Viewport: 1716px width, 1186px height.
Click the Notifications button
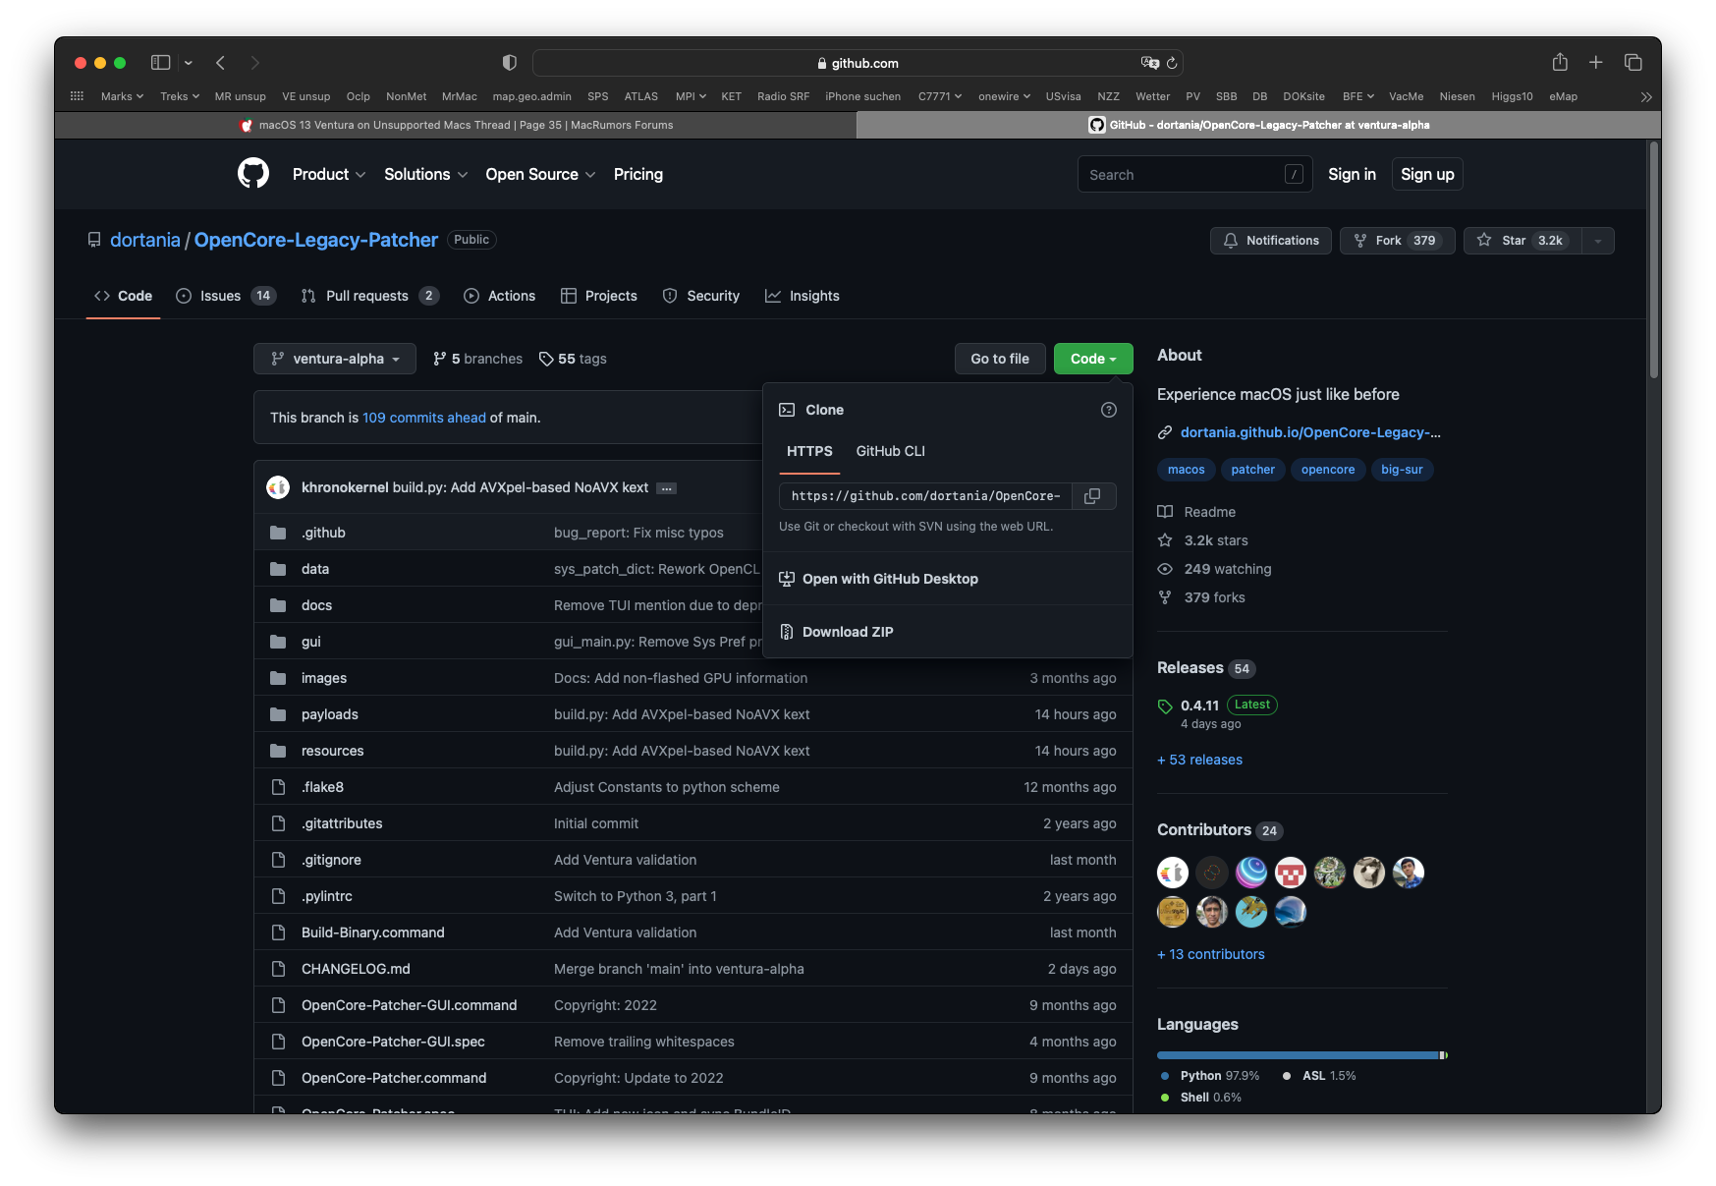[1271, 241]
